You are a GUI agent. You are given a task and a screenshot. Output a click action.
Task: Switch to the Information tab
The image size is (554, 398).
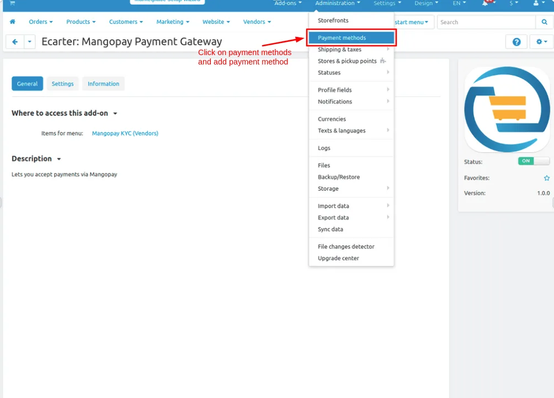(x=103, y=84)
